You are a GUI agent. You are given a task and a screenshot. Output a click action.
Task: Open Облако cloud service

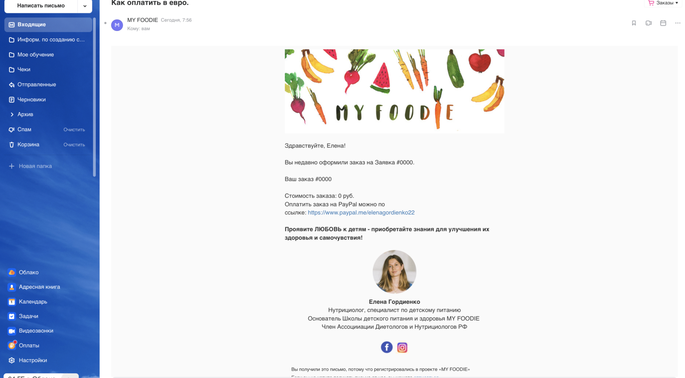coord(29,272)
